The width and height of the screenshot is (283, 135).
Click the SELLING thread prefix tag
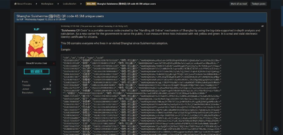(91, 4)
